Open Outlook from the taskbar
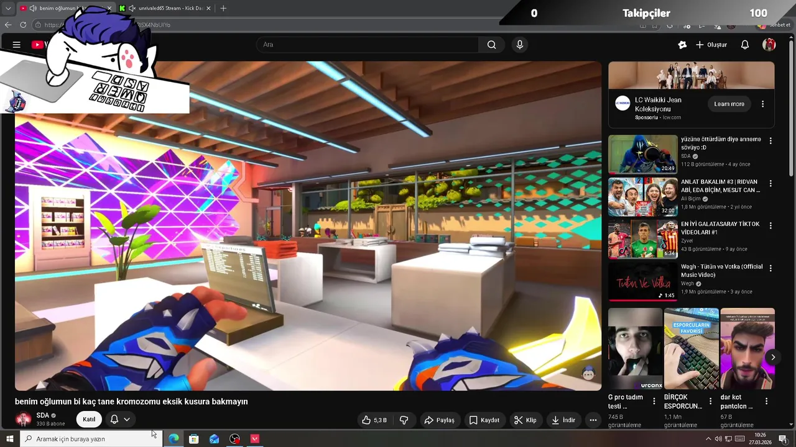The height and width of the screenshot is (447, 796). point(214,439)
